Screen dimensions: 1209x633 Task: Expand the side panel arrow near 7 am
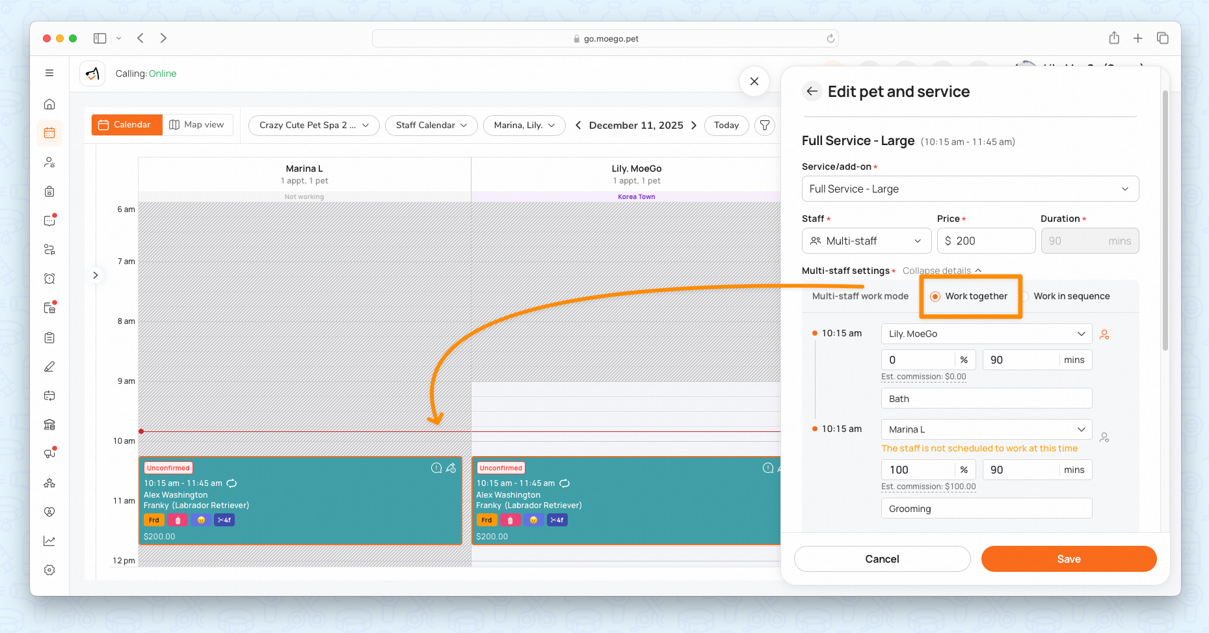(96, 275)
